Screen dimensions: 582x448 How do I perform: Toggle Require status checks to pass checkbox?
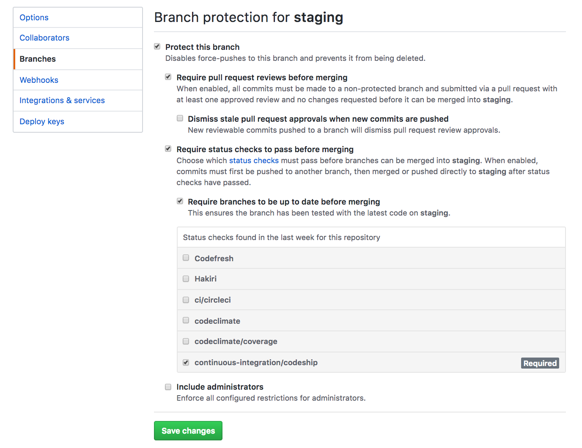168,149
